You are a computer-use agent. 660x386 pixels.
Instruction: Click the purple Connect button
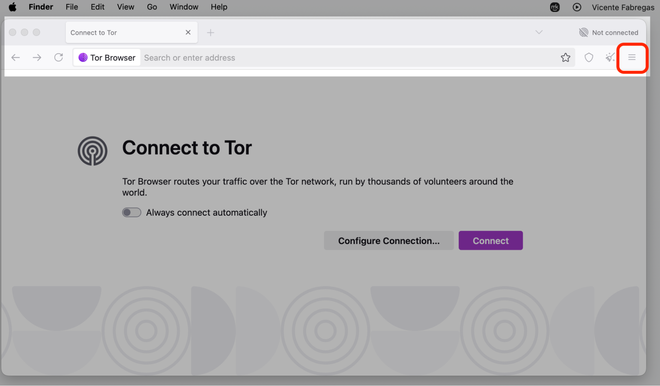[490, 240]
